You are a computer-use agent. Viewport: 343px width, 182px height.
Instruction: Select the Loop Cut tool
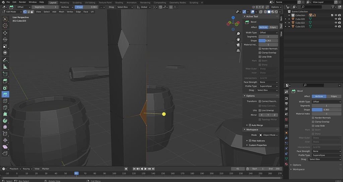5,101
